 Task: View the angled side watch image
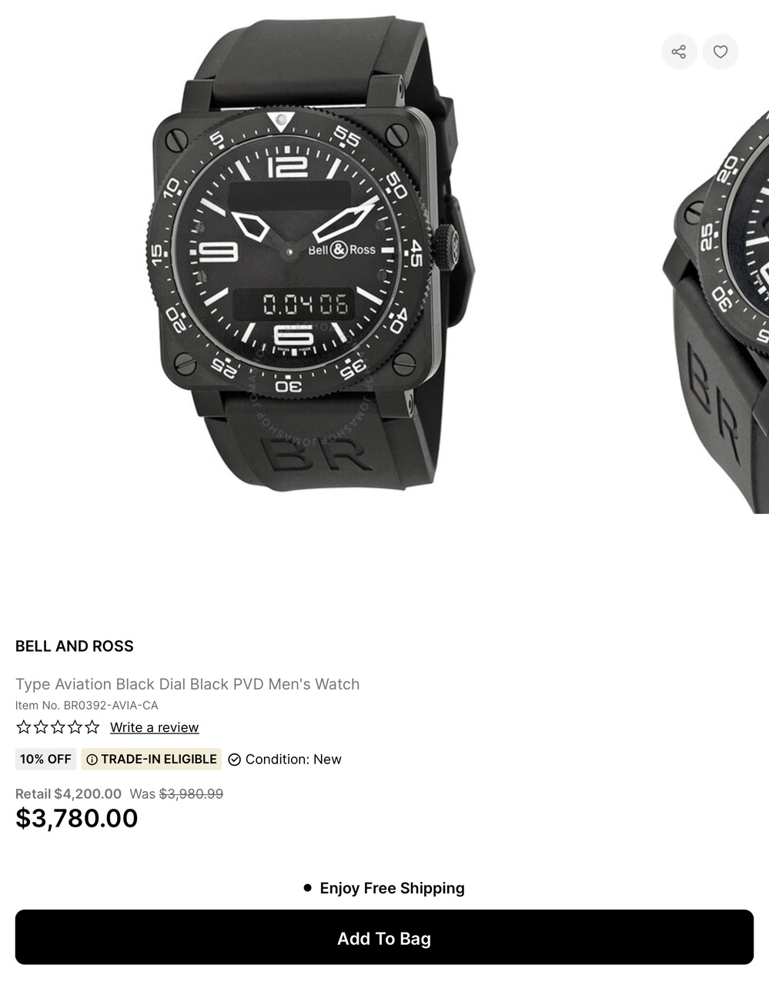click(716, 308)
